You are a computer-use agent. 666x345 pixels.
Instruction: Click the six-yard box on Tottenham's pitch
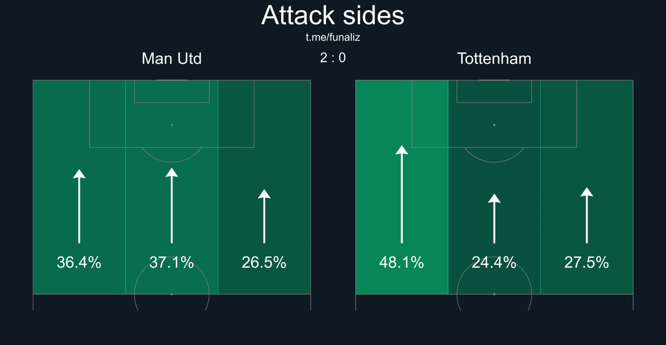pos(494,91)
